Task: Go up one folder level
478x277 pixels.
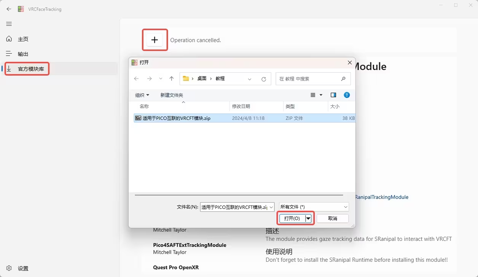Action: [172, 79]
